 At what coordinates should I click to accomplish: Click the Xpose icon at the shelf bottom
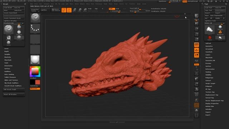[196, 115]
